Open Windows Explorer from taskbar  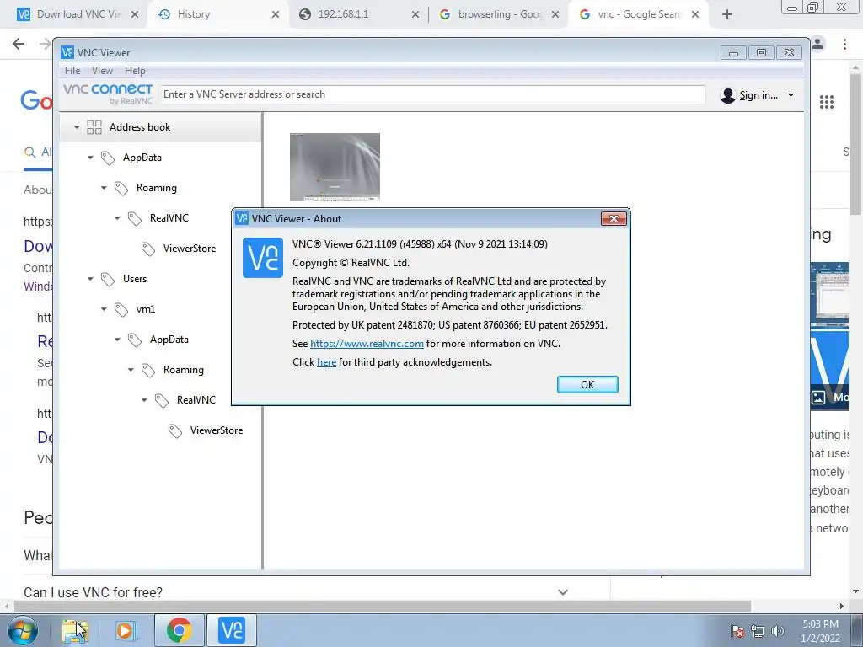pos(74,630)
